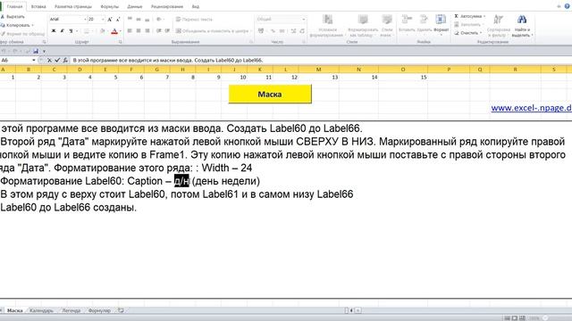Open the www.excel-.npage.d hyperlink
Viewport: 572px width, 321px height.
pos(531,108)
